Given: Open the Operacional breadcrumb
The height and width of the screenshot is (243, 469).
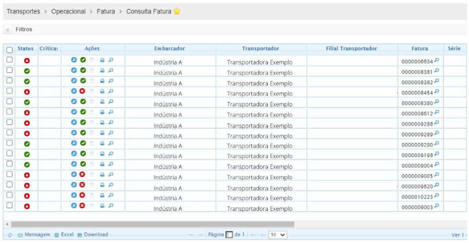Looking at the screenshot, I should pyautogui.click(x=68, y=11).
